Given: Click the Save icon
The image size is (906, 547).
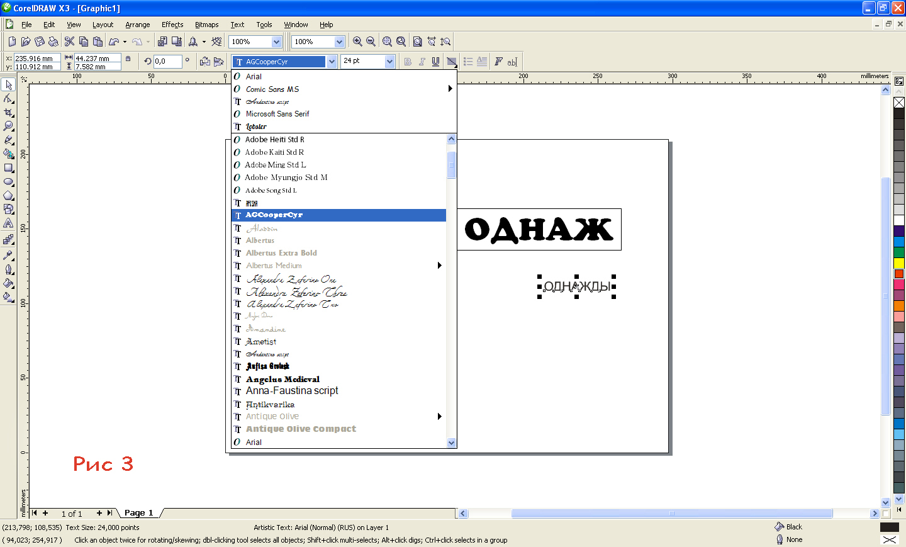Looking at the screenshot, I should pos(40,42).
